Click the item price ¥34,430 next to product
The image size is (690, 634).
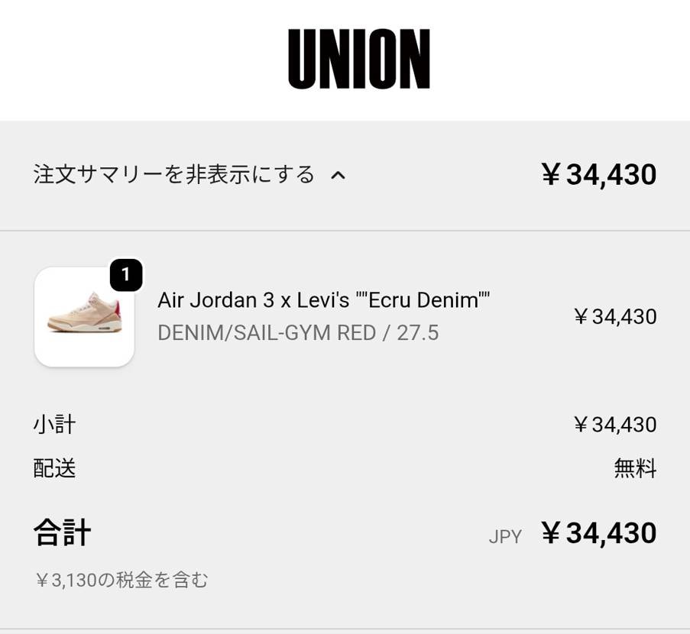[x=615, y=316]
